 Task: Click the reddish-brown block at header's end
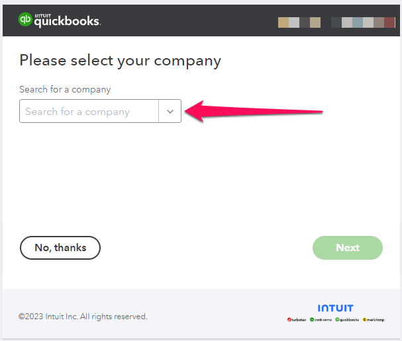(389, 22)
